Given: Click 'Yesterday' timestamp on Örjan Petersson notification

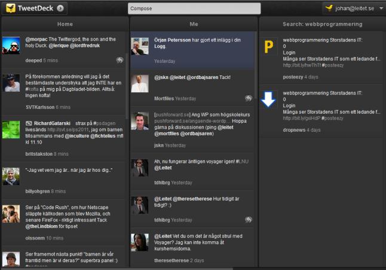Looking at the screenshot, I should pos(165,61).
